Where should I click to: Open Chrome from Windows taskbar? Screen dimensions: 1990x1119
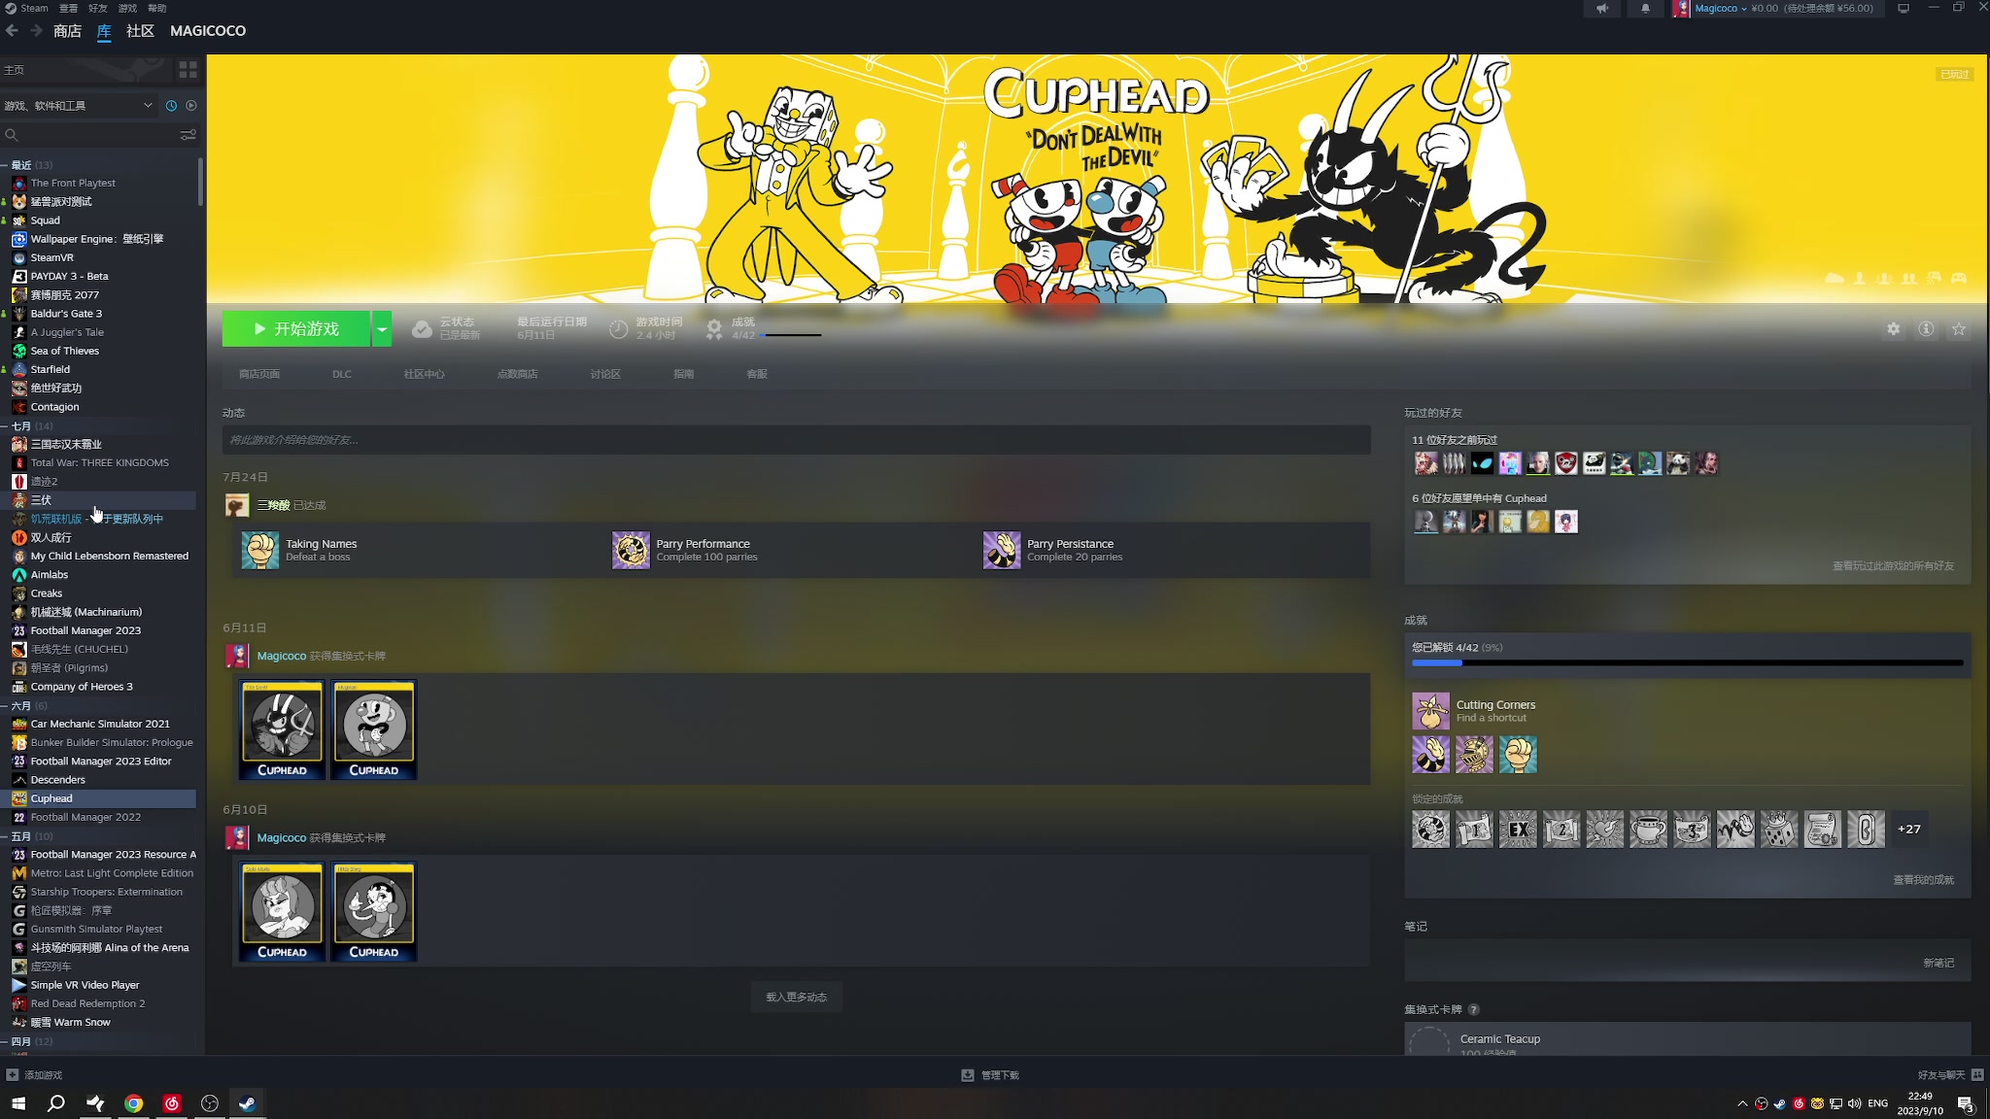tap(133, 1103)
